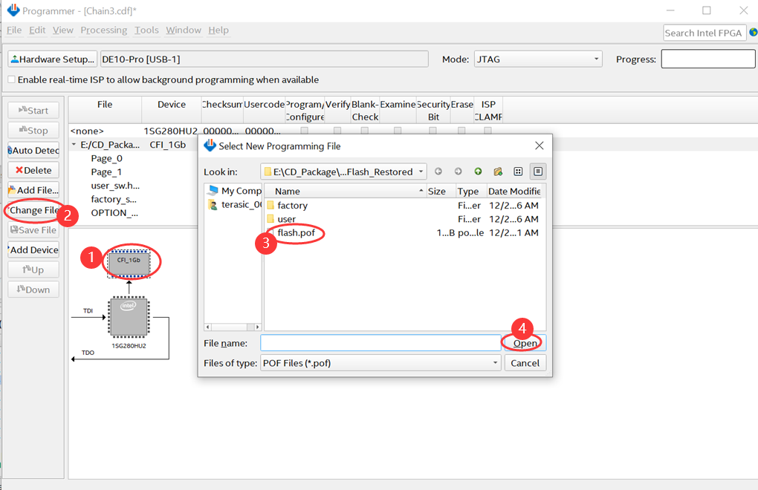Click the Select New Programming File dialog icon
Viewport: 758px width, 490px height.
pos(210,146)
